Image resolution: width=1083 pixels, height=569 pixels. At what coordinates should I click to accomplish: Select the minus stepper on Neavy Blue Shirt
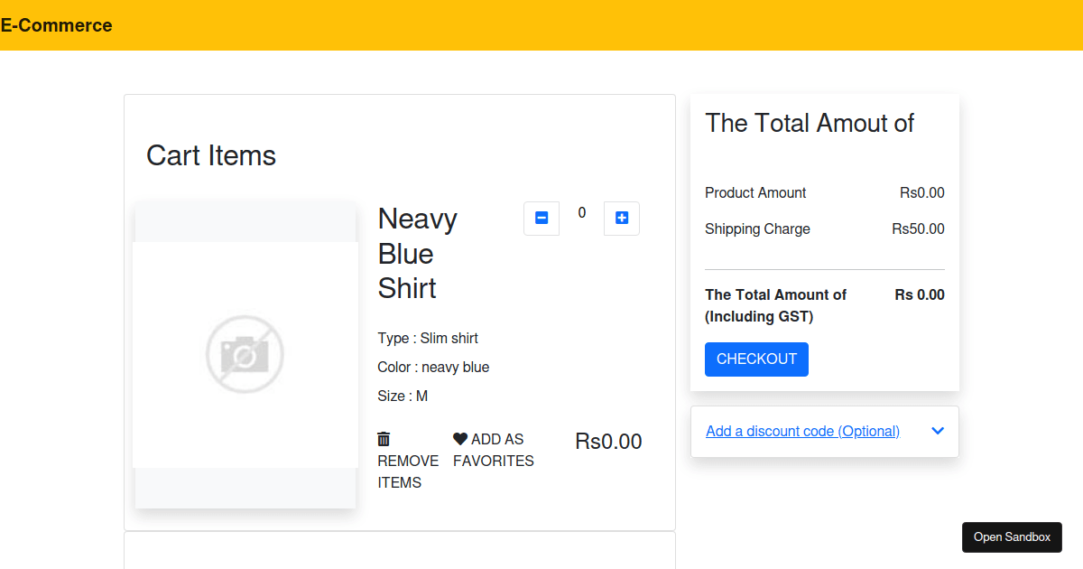pyautogui.click(x=541, y=218)
